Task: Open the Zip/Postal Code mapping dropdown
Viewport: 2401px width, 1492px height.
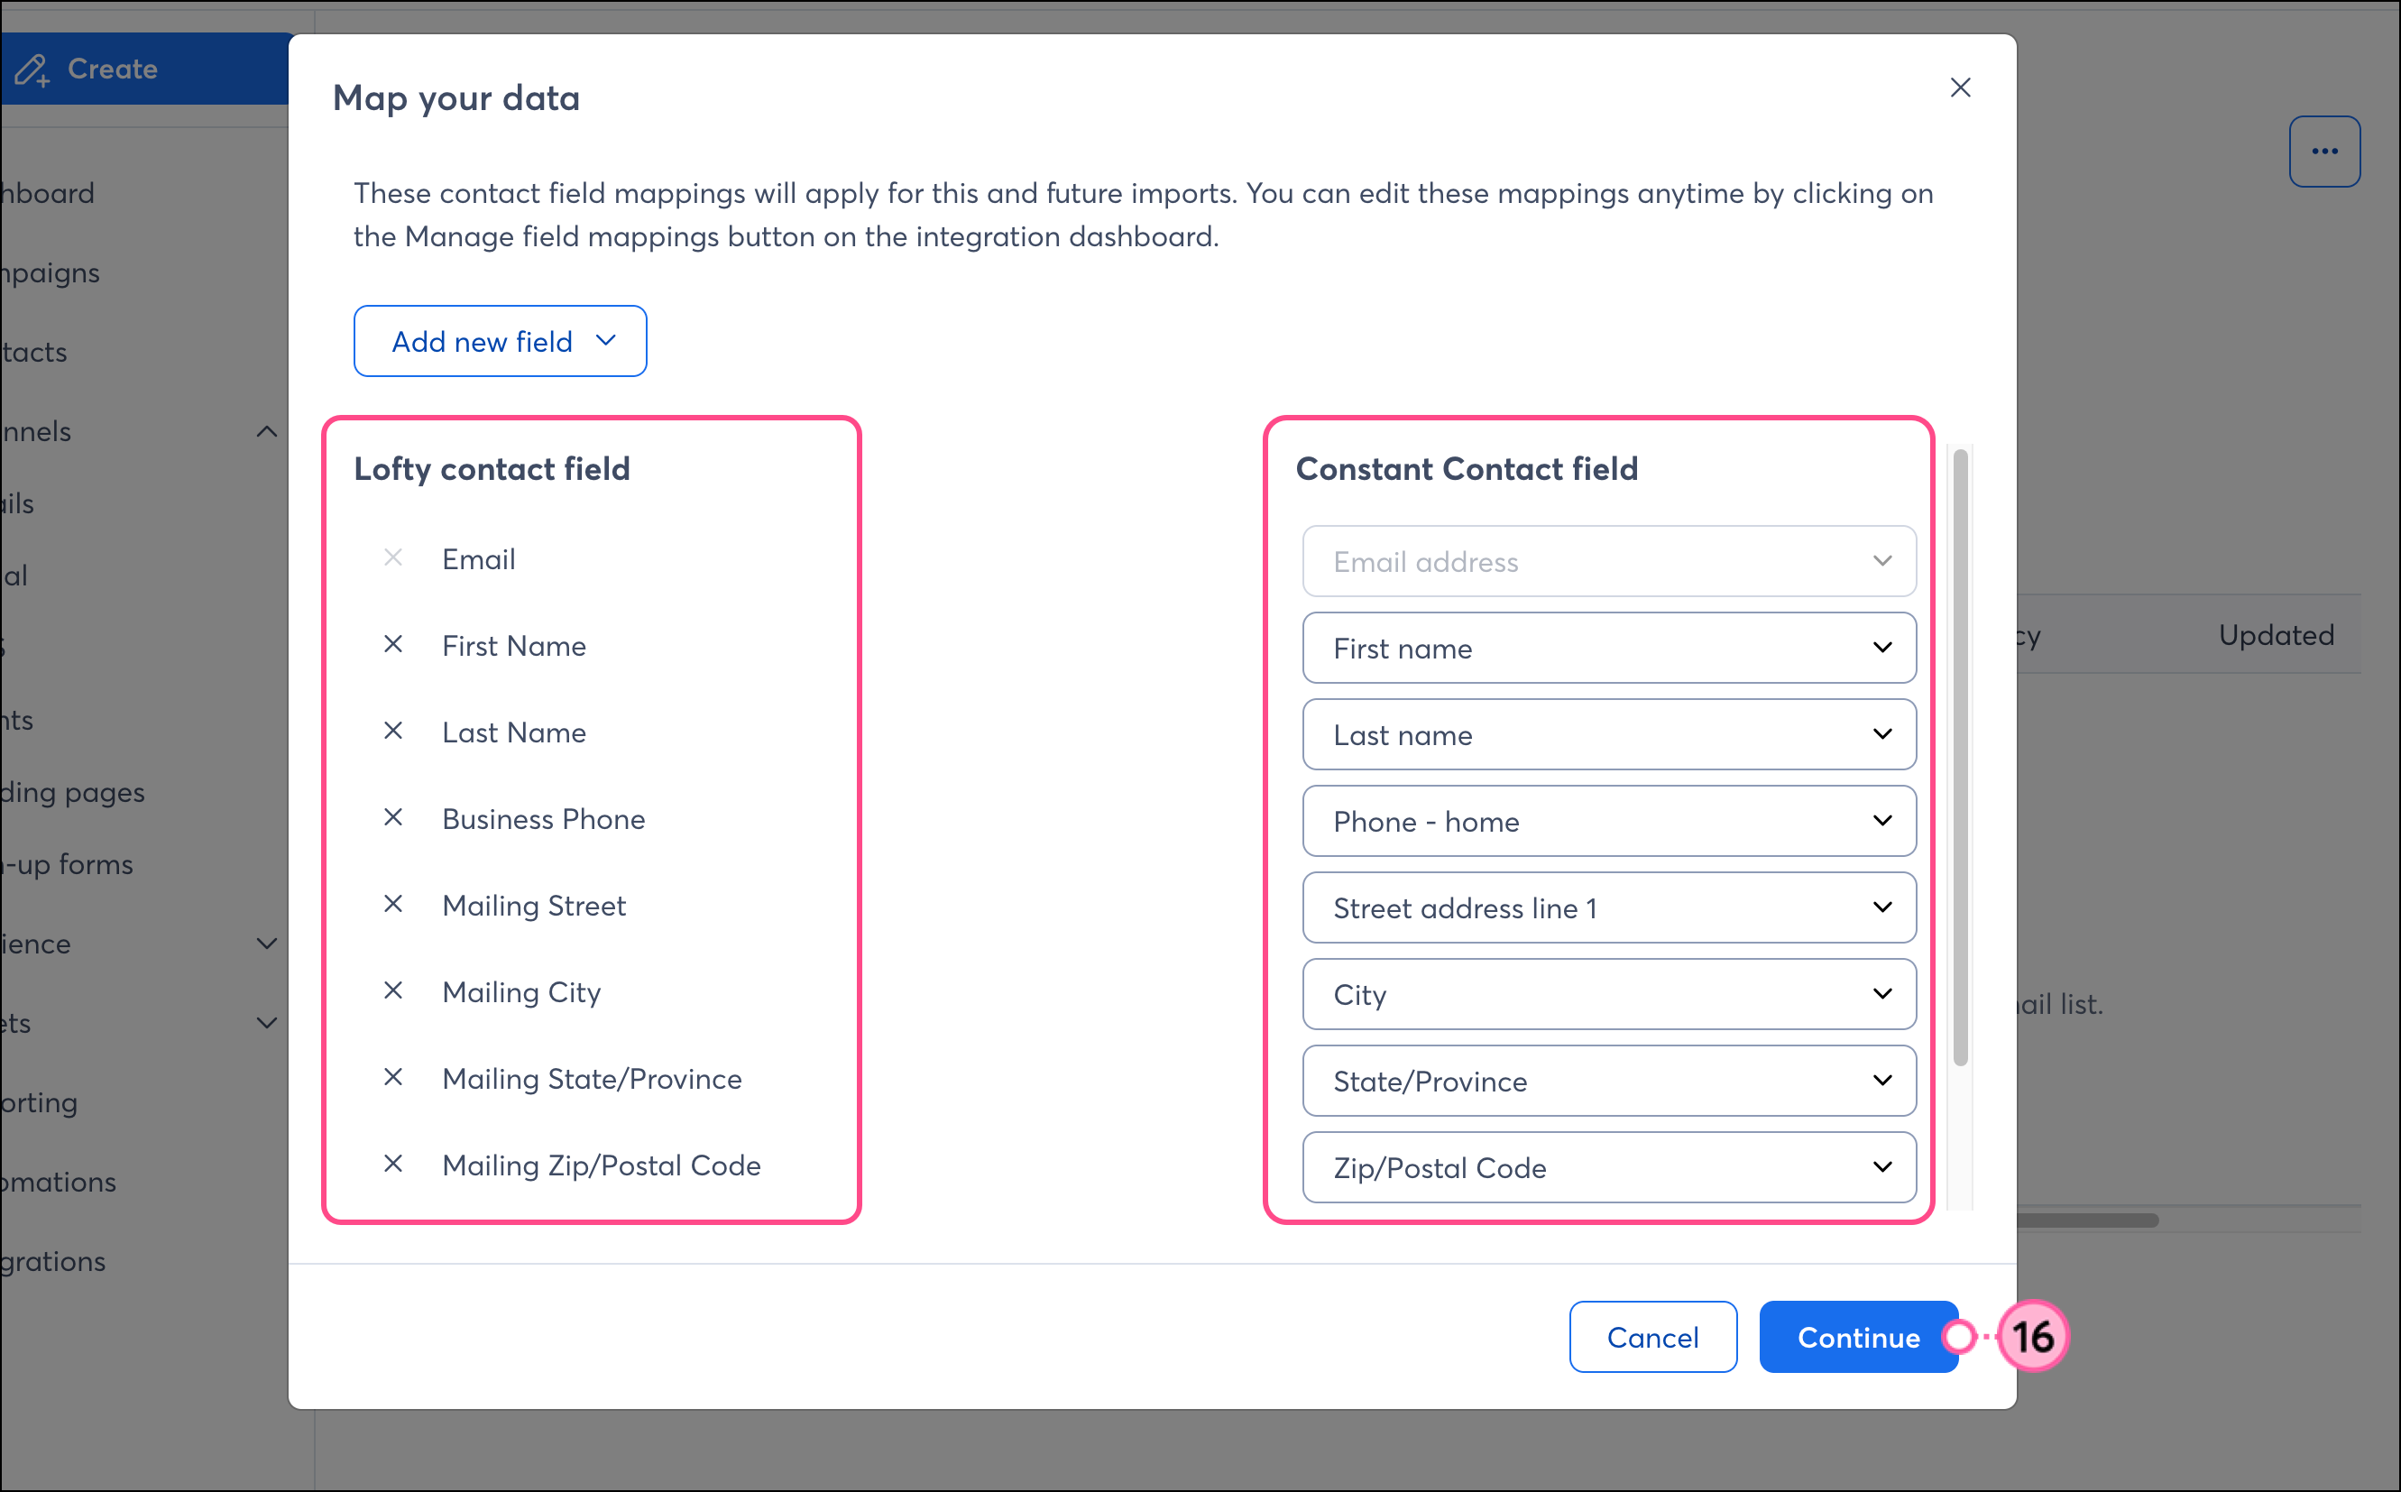Action: pyautogui.click(x=1608, y=1167)
